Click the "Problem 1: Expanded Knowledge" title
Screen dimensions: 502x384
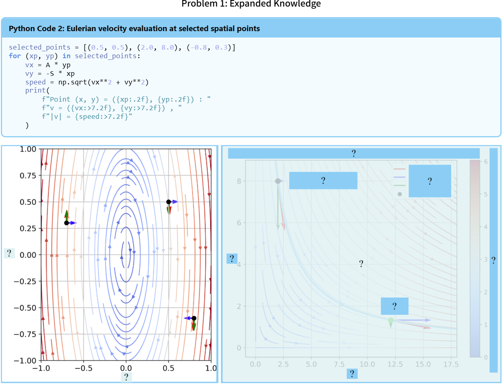pos(251,4)
